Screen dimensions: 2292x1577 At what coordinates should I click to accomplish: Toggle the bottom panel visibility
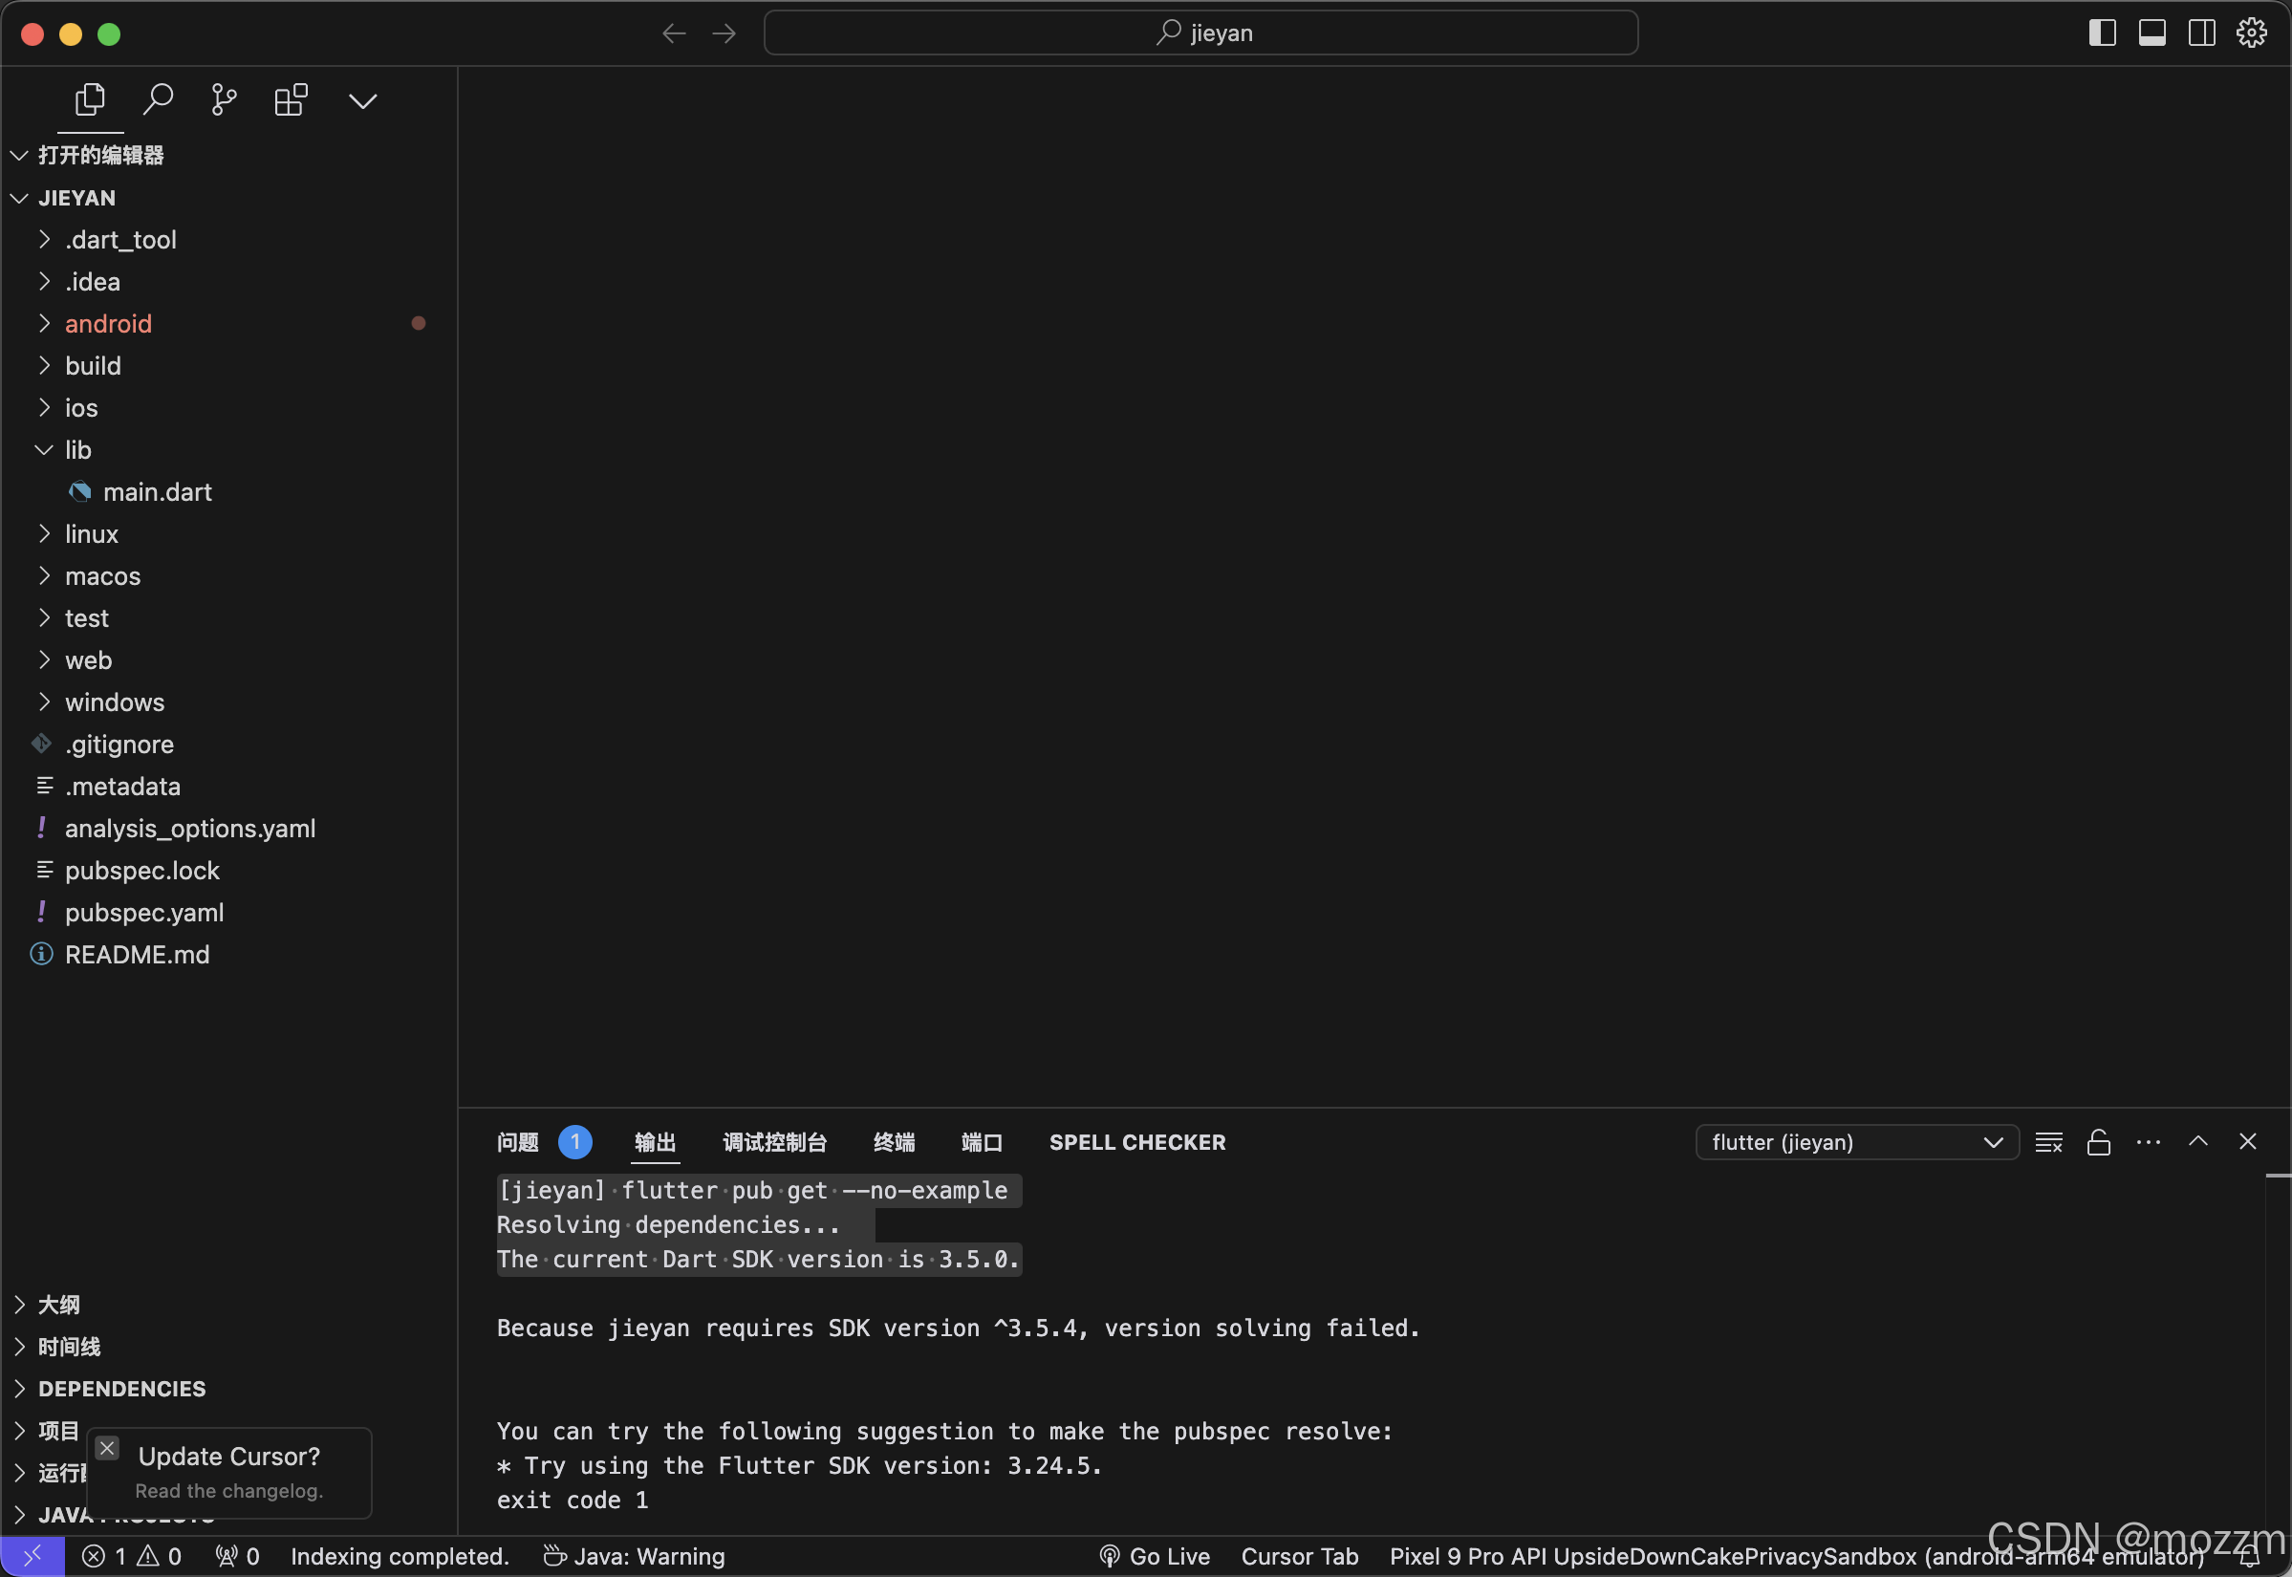2151,32
